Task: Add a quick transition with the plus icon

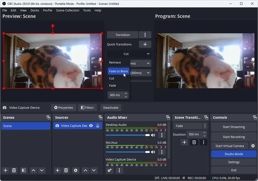Action: (x=145, y=44)
